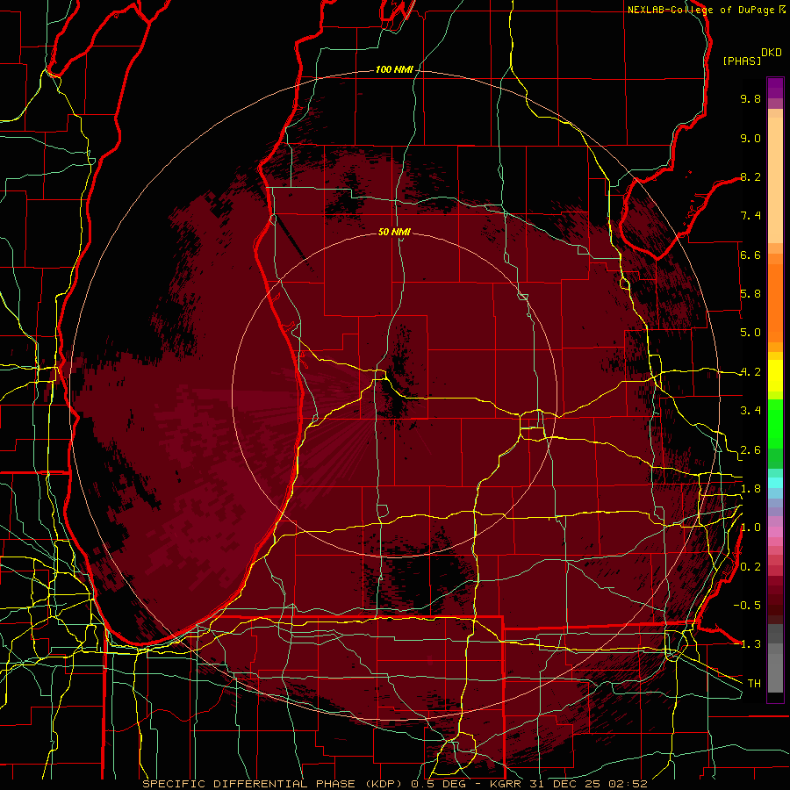This screenshot has width=790, height=790.
Task: Pick the orange segment of the color bar
Action: (775, 298)
